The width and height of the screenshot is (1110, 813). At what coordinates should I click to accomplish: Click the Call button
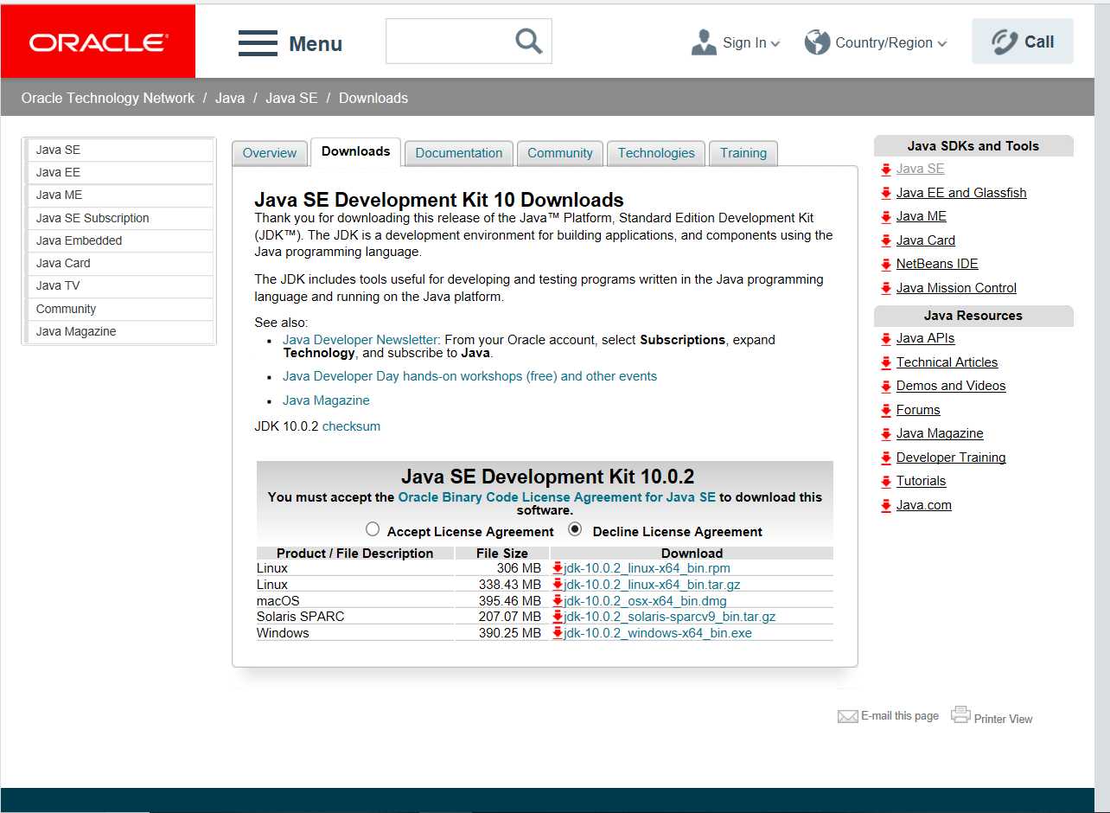tap(1023, 42)
